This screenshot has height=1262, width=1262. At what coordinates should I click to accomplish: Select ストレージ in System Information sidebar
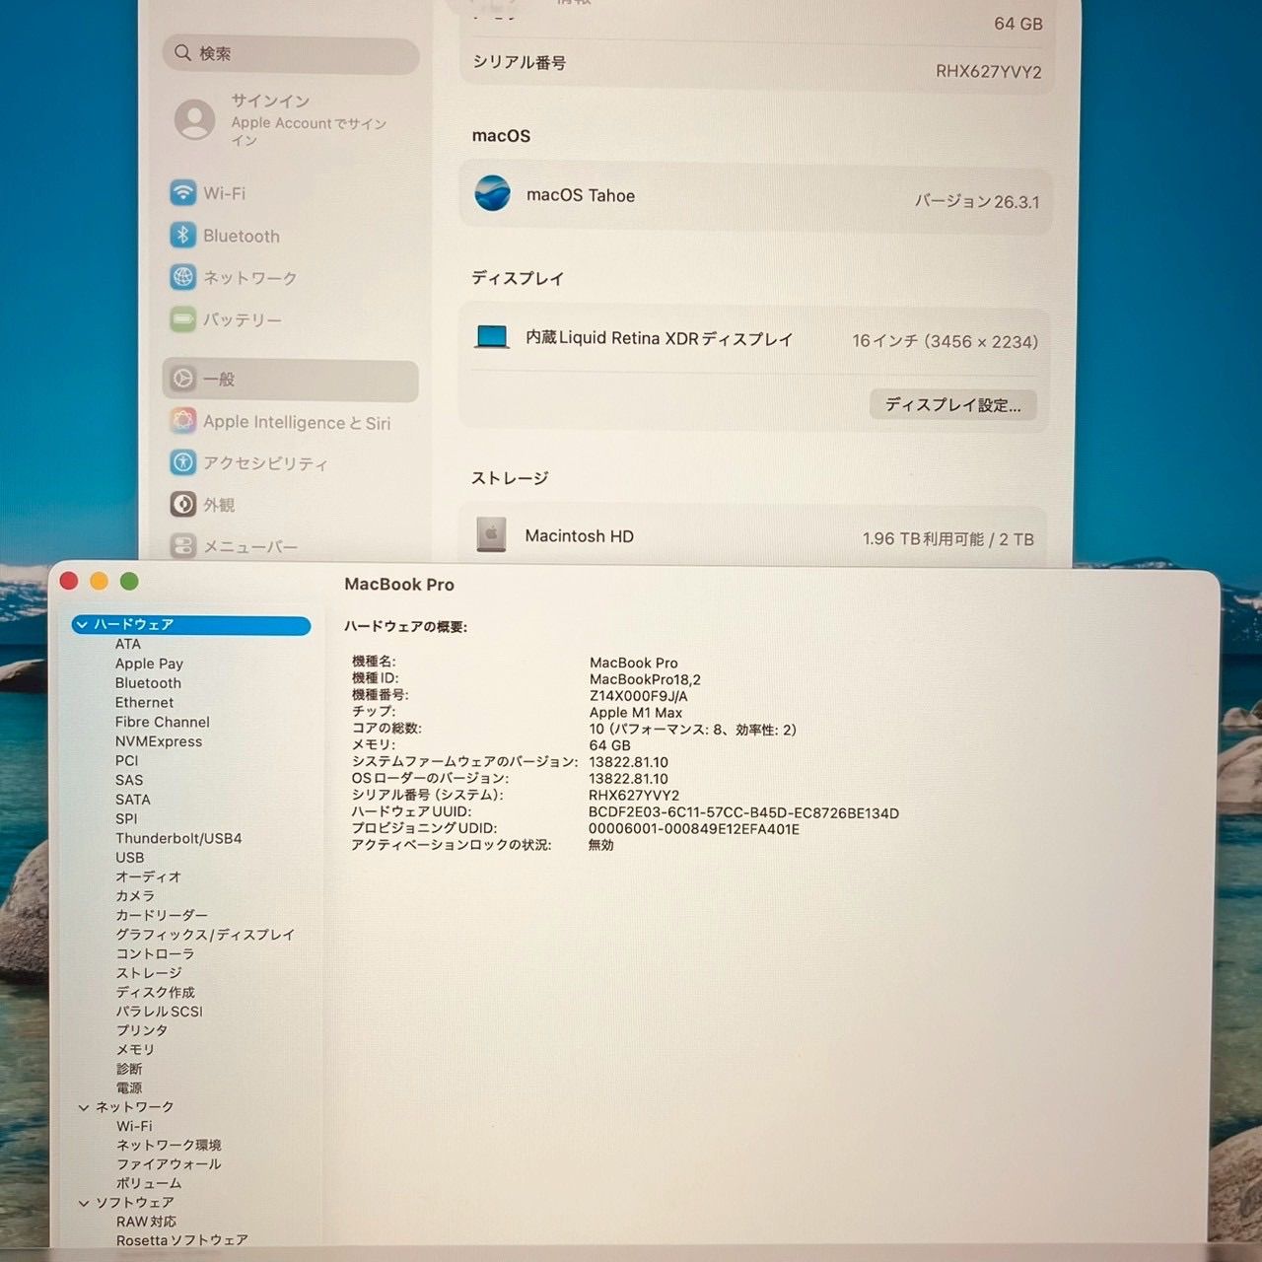tap(149, 973)
